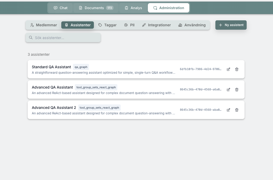Screen dimensions: 273x180
Task: Click the ID 8645c36b-470d-4568-a6a0…
Action: pyautogui.click(x=201, y=89)
